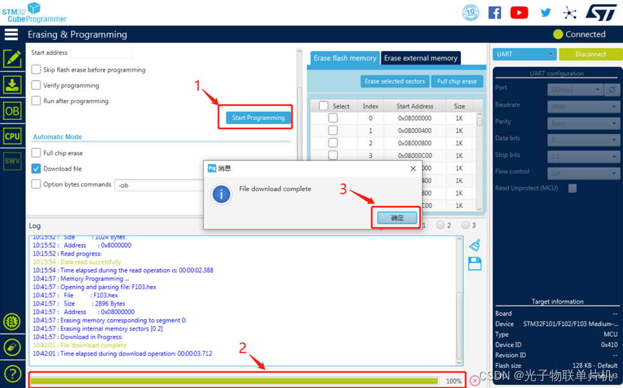
Task: Toggle Skip flash erase before programming
Action: click(36, 70)
